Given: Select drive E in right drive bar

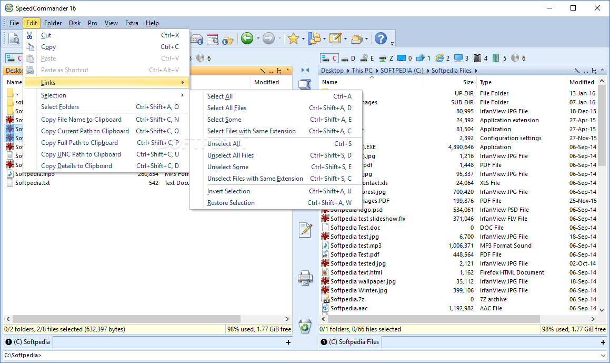Looking at the screenshot, I should coord(367,58).
